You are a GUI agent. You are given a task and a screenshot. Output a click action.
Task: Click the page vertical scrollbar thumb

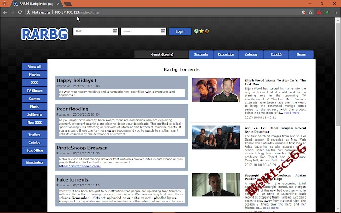337,74
